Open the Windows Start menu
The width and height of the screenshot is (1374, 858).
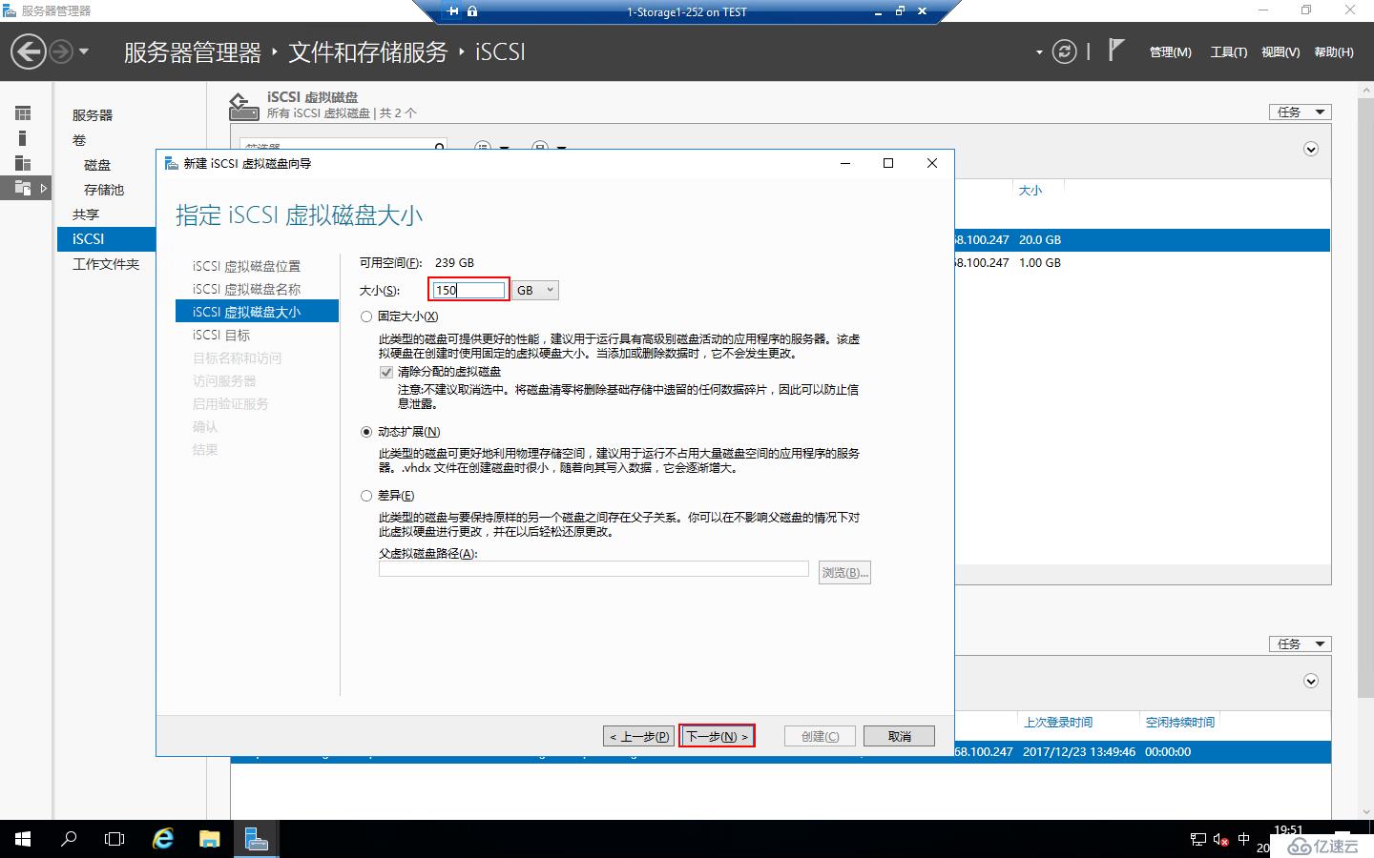[23, 839]
